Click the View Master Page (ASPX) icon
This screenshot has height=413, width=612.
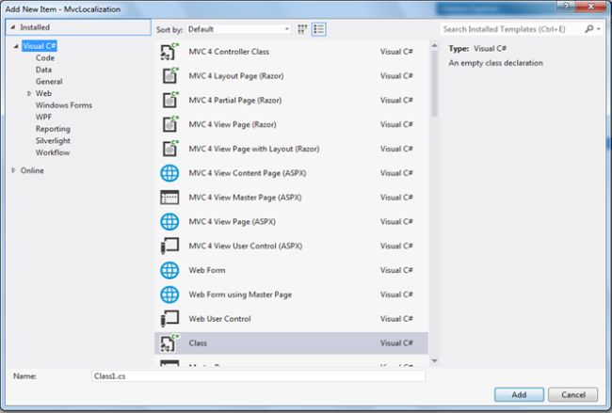point(169,198)
